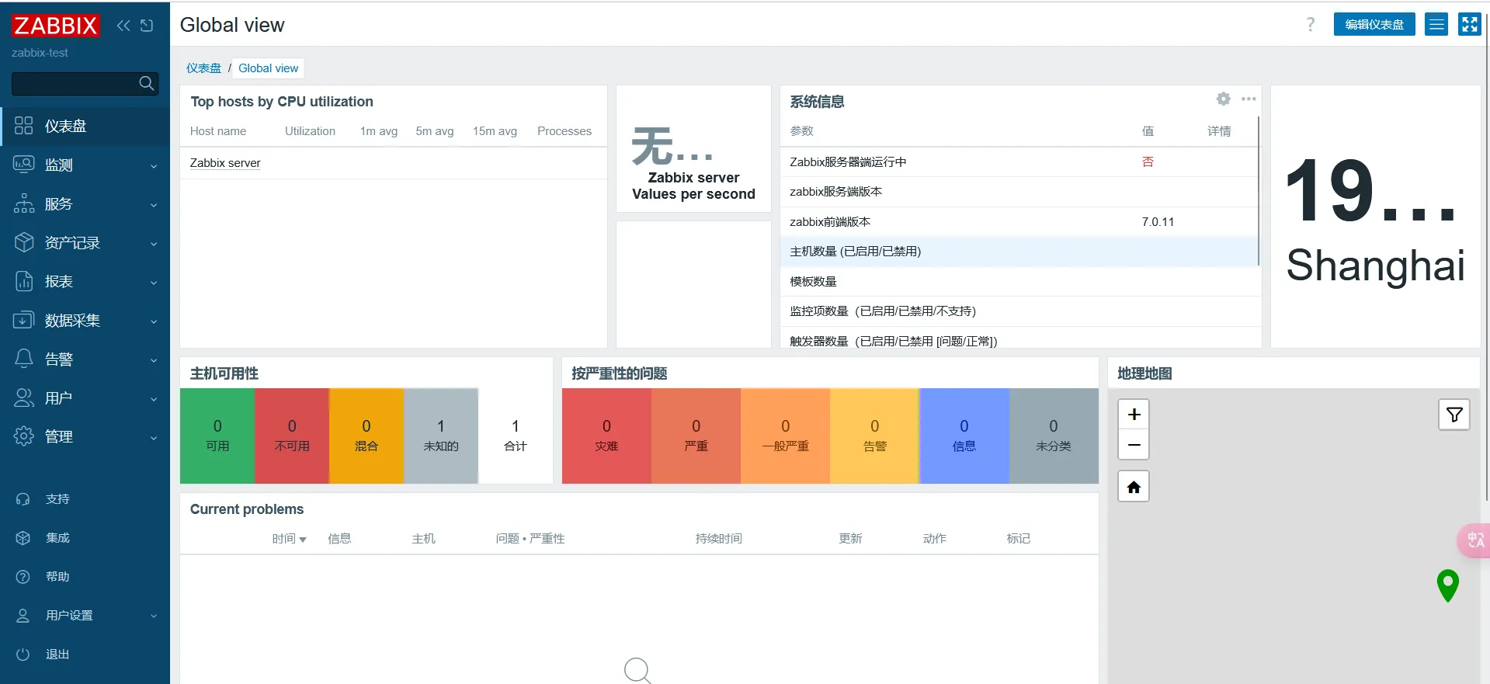Click the 支持 sidebar link
This screenshot has width=1490, height=684.
[x=57, y=499]
